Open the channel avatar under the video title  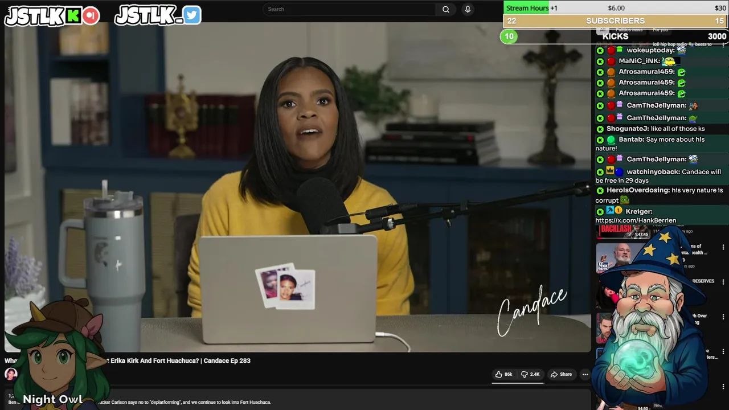click(x=11, y=374)
